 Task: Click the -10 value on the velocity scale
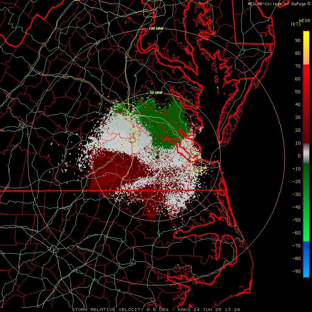pyautogui.click(x=296, y=169)
